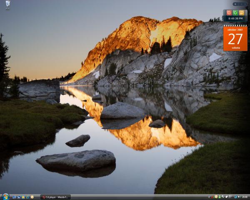Click the orange smiley face tray icon

[x=216, y=197]
